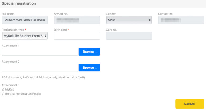Click the Gender label text
The image size is (206, 112).
pos(111,14)
